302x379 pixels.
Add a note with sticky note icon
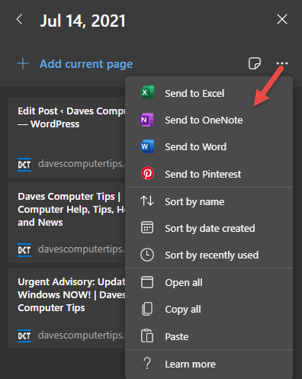point(255,63)
